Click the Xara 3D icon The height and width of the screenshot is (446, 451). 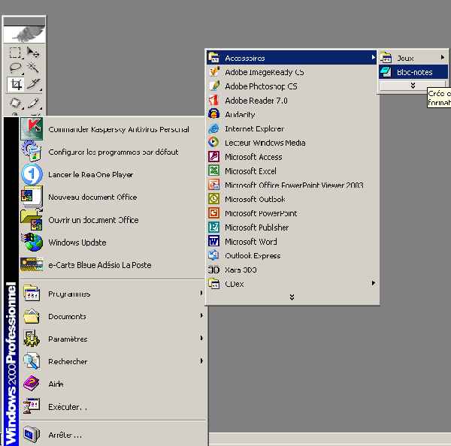(213, 270)
